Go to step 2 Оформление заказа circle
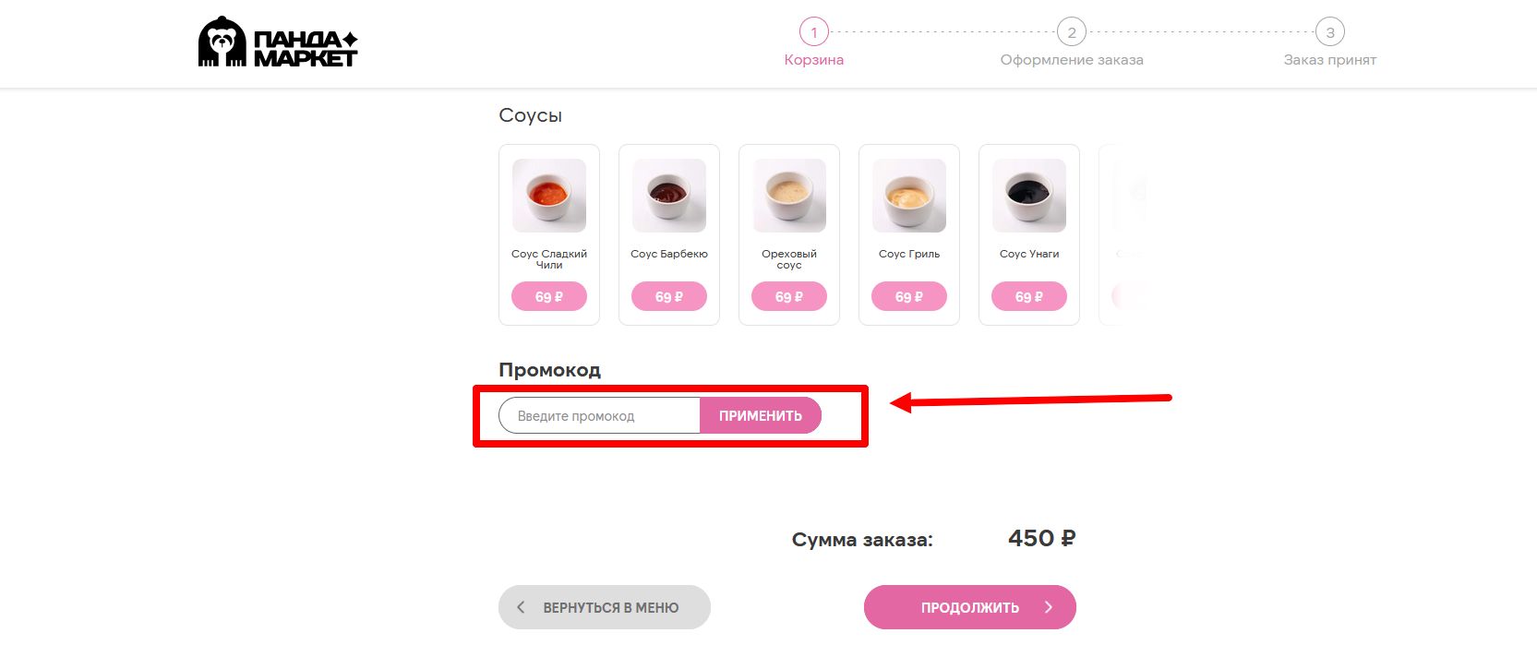Screen dimensions: 1537x657 1072,32
